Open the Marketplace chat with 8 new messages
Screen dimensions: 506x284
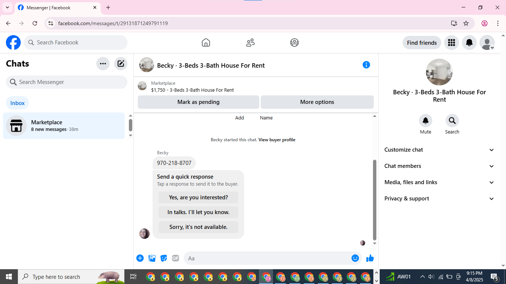click(64, 126)
